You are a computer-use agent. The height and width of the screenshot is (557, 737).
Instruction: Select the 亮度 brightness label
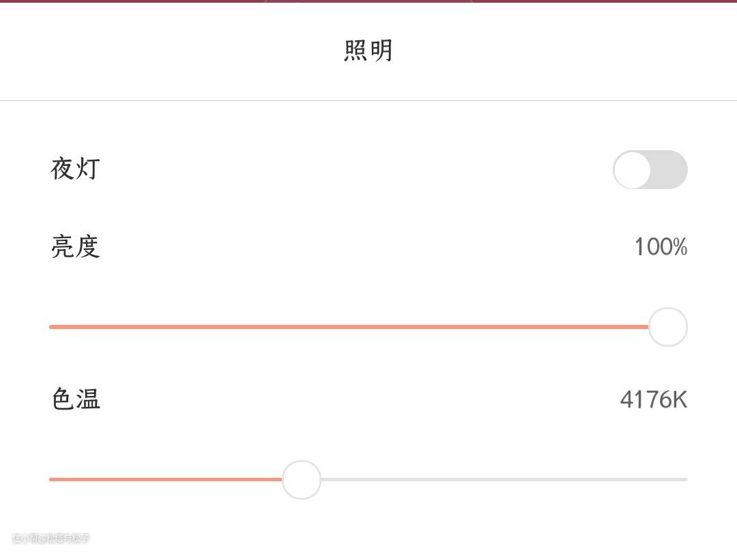[x=76, y=246]
